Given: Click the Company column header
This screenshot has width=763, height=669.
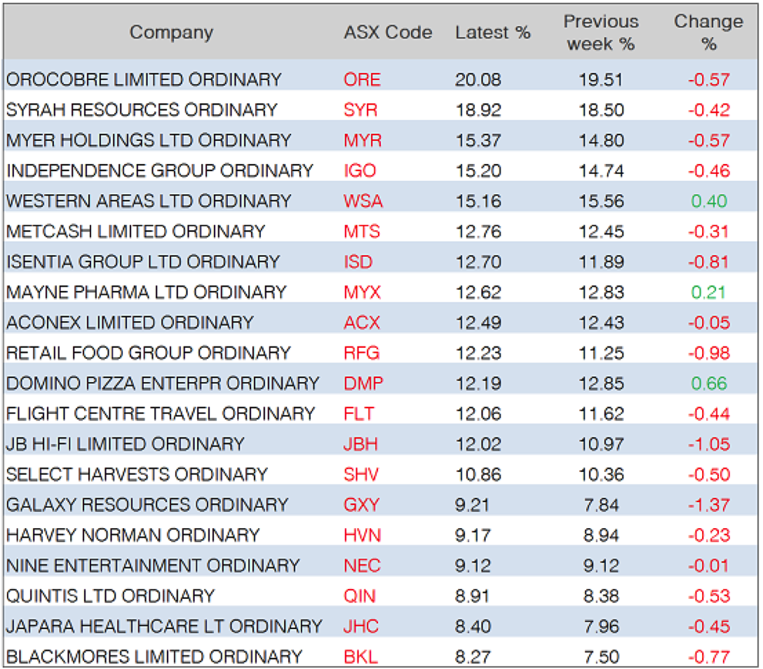Looking at the screenshot, I should [171, 32].
